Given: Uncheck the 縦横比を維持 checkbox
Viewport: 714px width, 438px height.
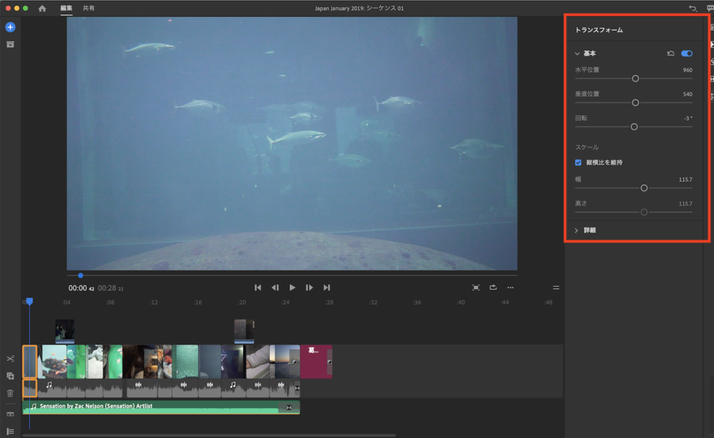Looking at the screenshot, I should point(578,163).
